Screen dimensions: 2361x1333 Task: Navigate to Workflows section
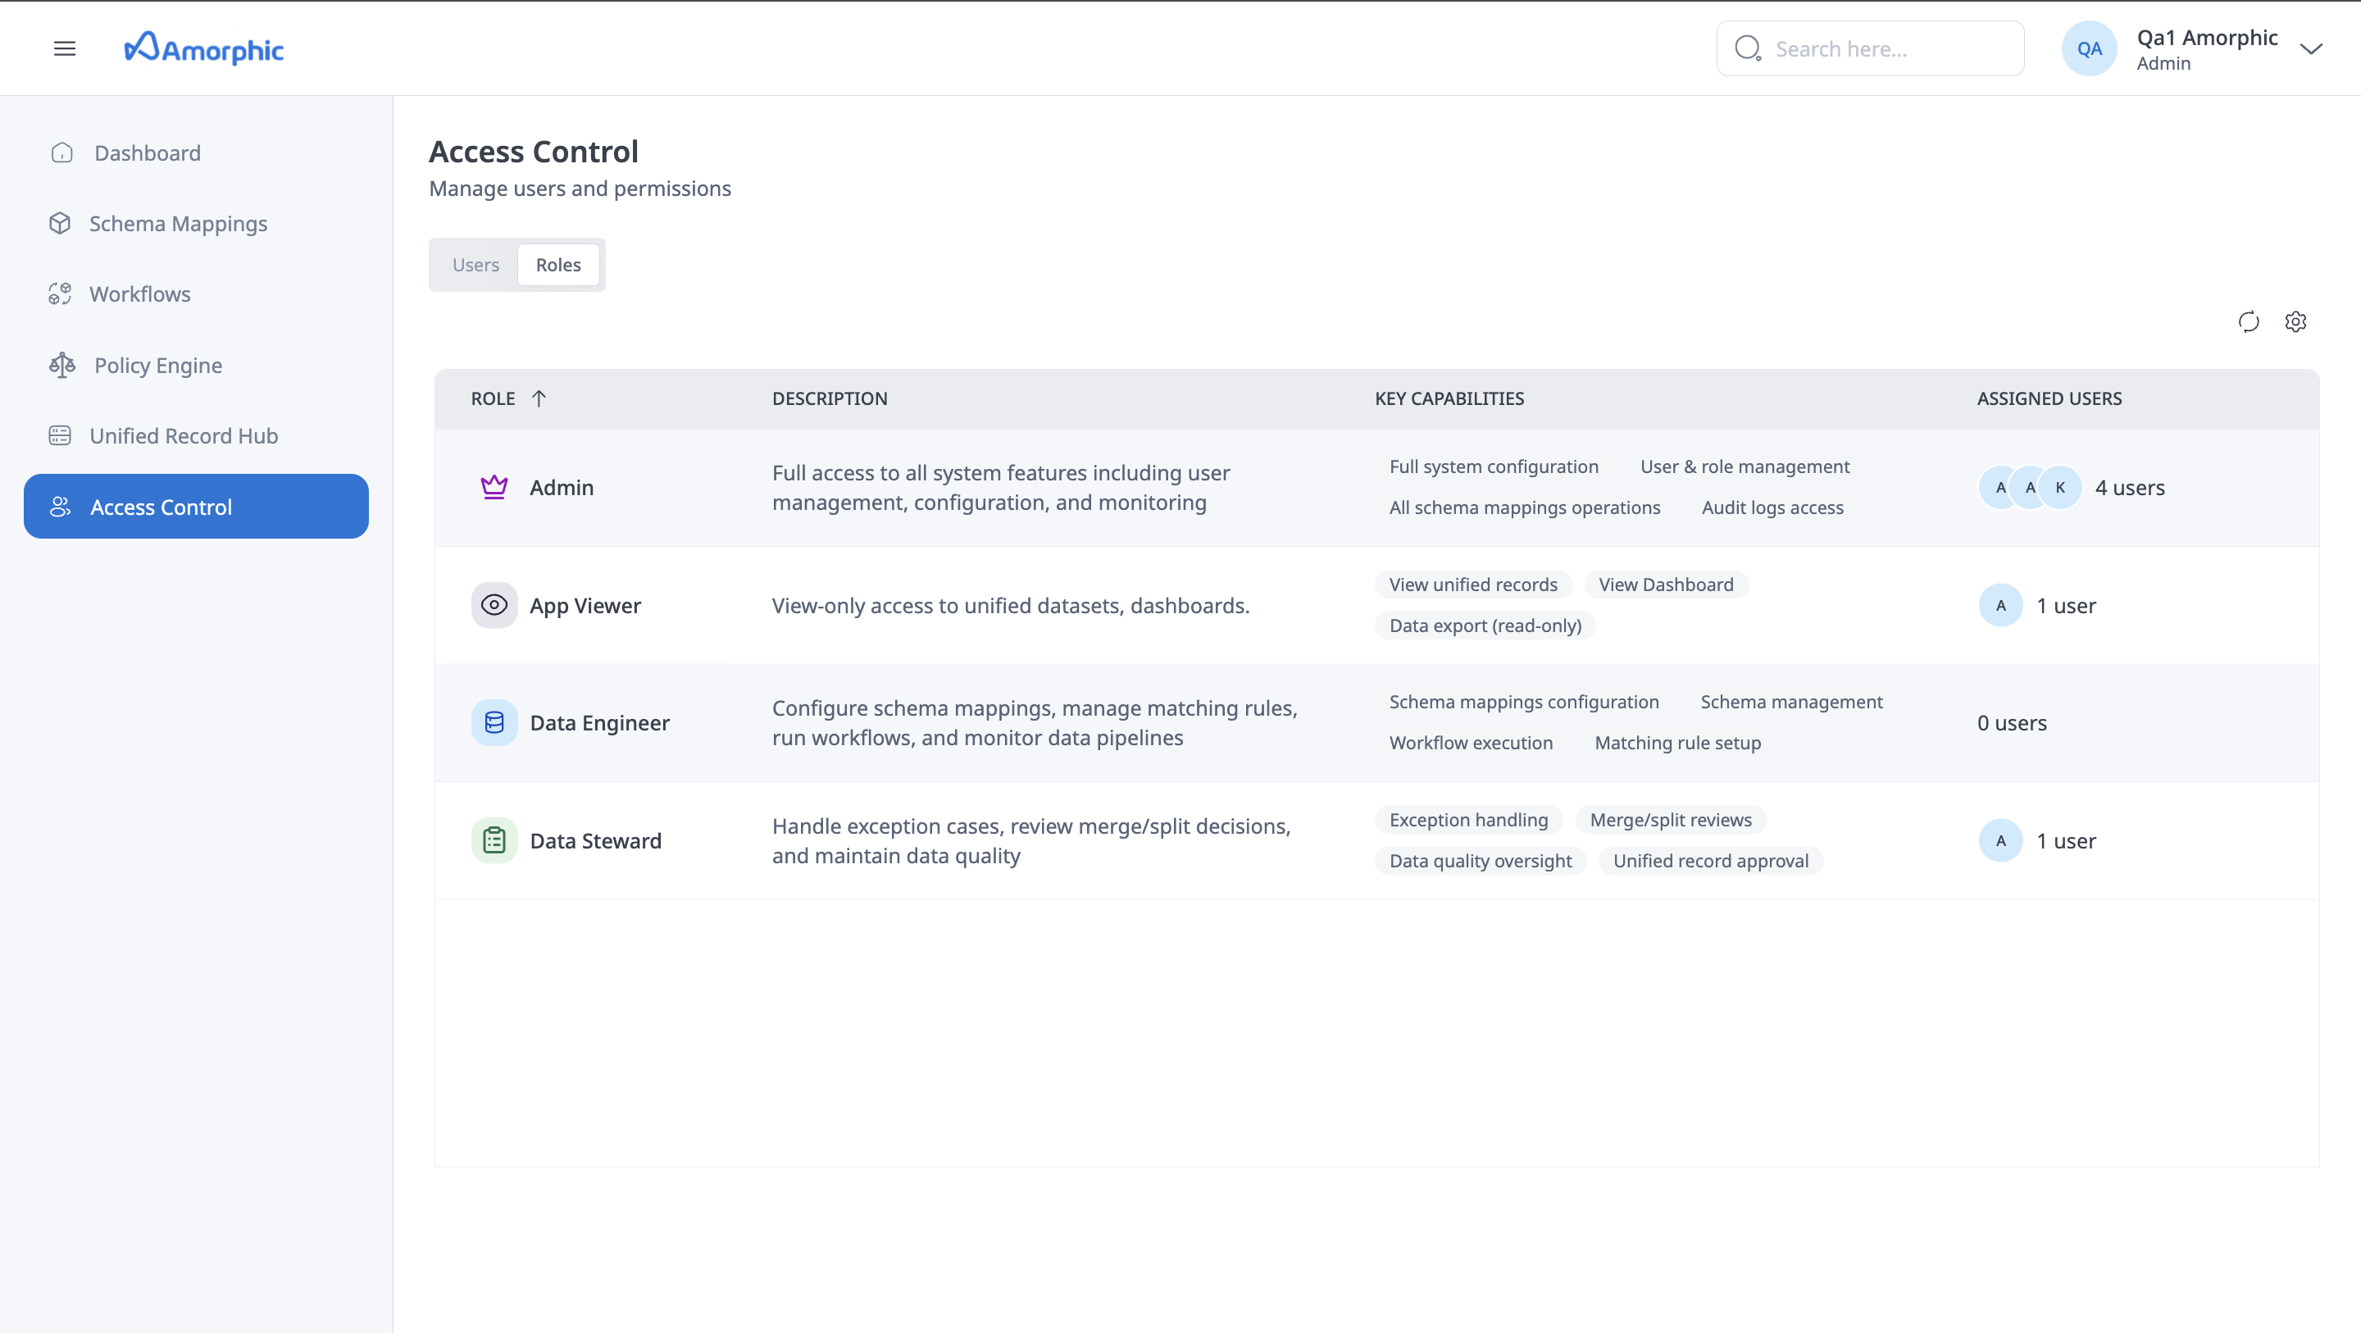pyautogui.click(x=139, y=294)
